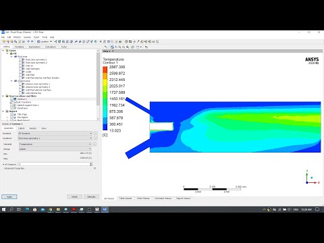Screen dimensions: 324x243
Task: Insert a Contour plot using the toolbar icon
Action: click(x=59, y=42)
